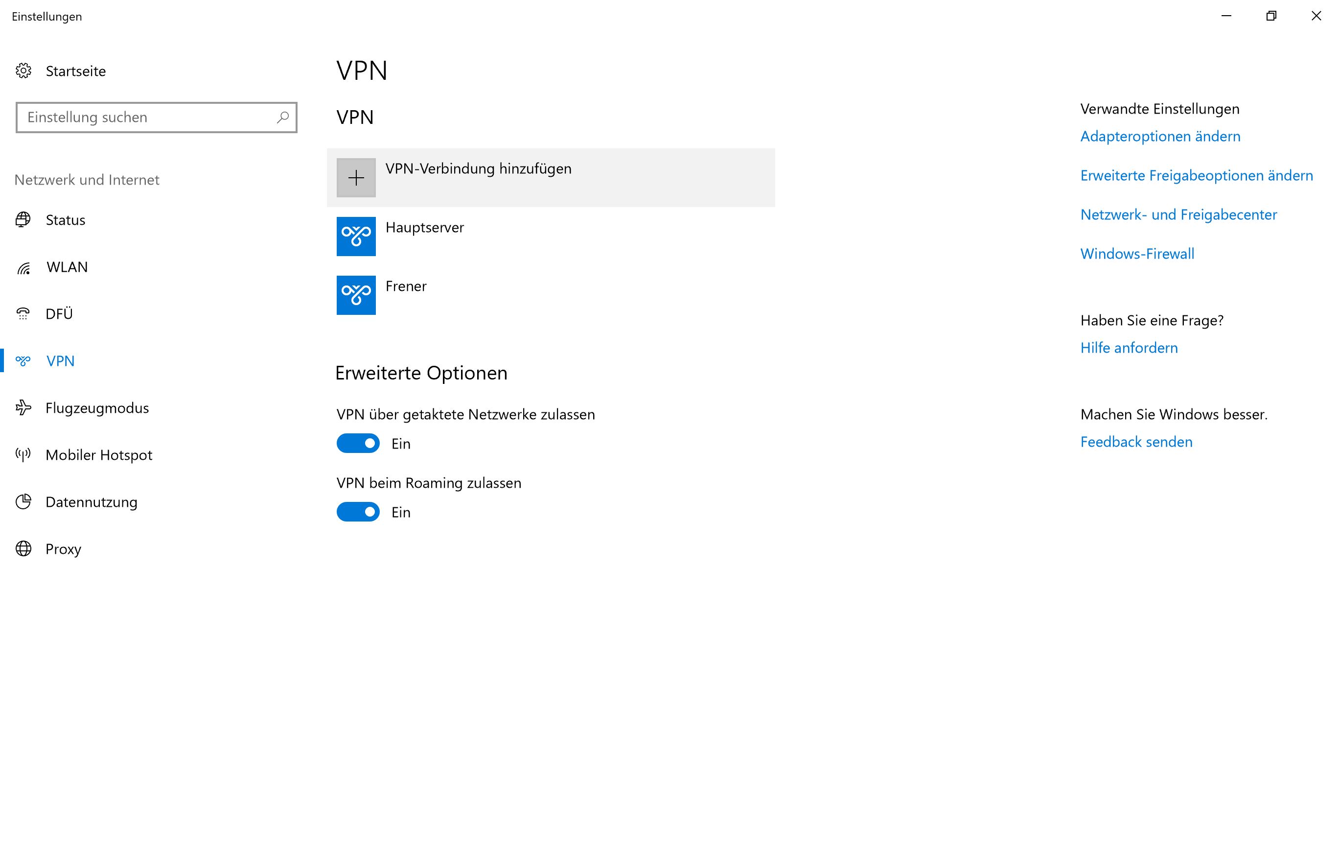The width and height of the screenshot is (1339, 854).
Task: Click the plus icon to add VPN
Action: tap(356, 177)
